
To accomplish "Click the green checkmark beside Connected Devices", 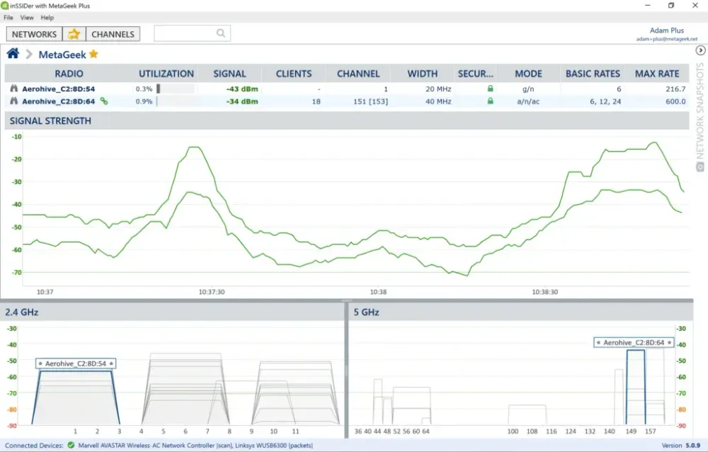I will pos(69,446).
